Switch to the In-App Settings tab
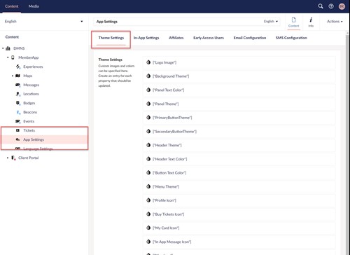 pos(146,38)
